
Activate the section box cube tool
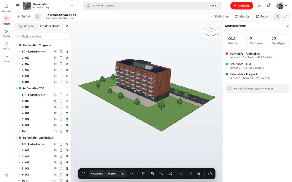[x=152, y=174]
